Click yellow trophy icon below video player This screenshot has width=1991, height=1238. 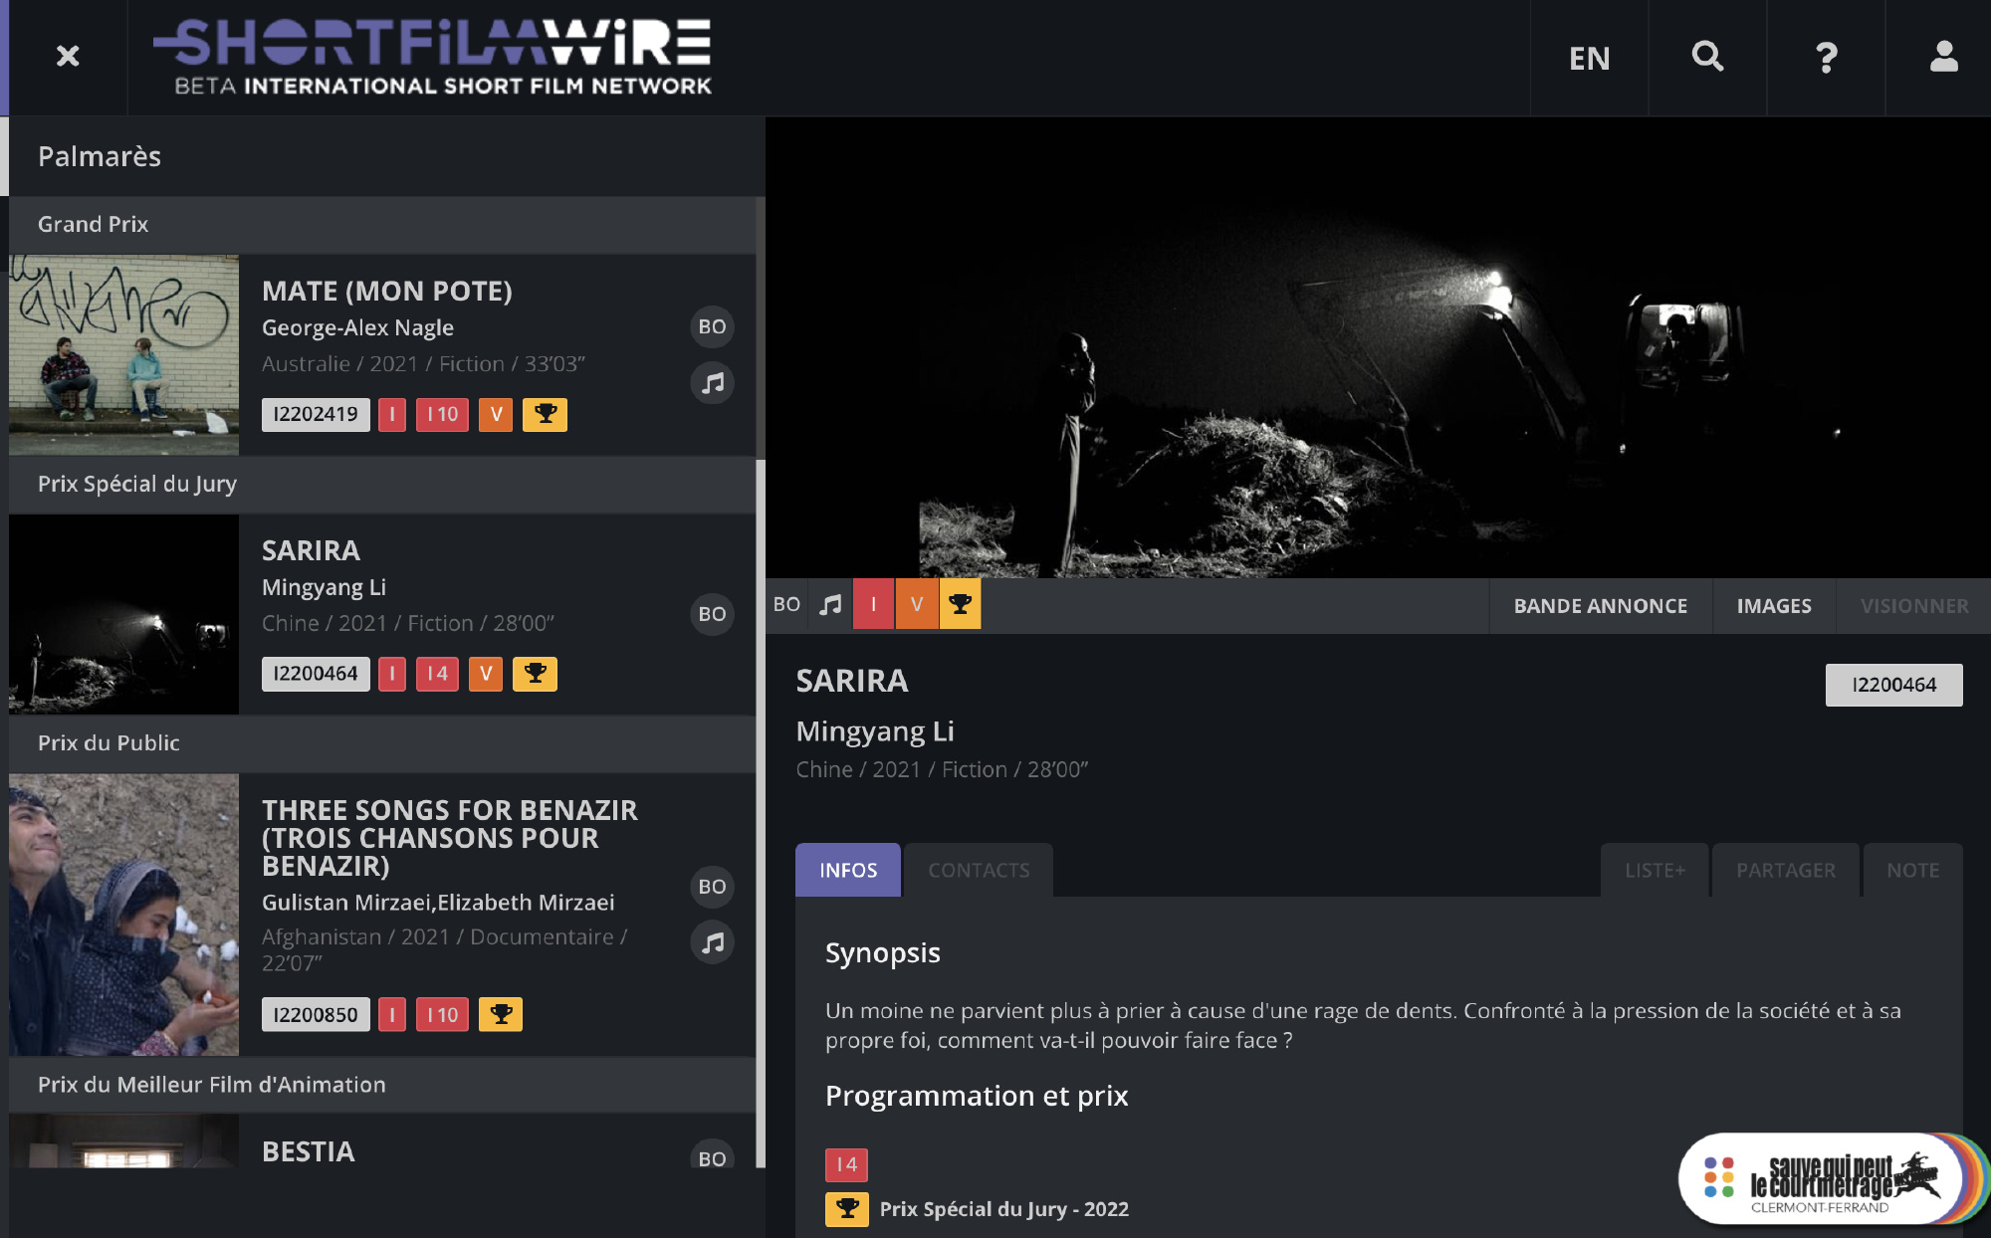click(960, 604)
